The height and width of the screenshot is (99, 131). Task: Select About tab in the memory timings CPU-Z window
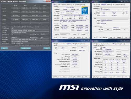click(x=83, y=44)
